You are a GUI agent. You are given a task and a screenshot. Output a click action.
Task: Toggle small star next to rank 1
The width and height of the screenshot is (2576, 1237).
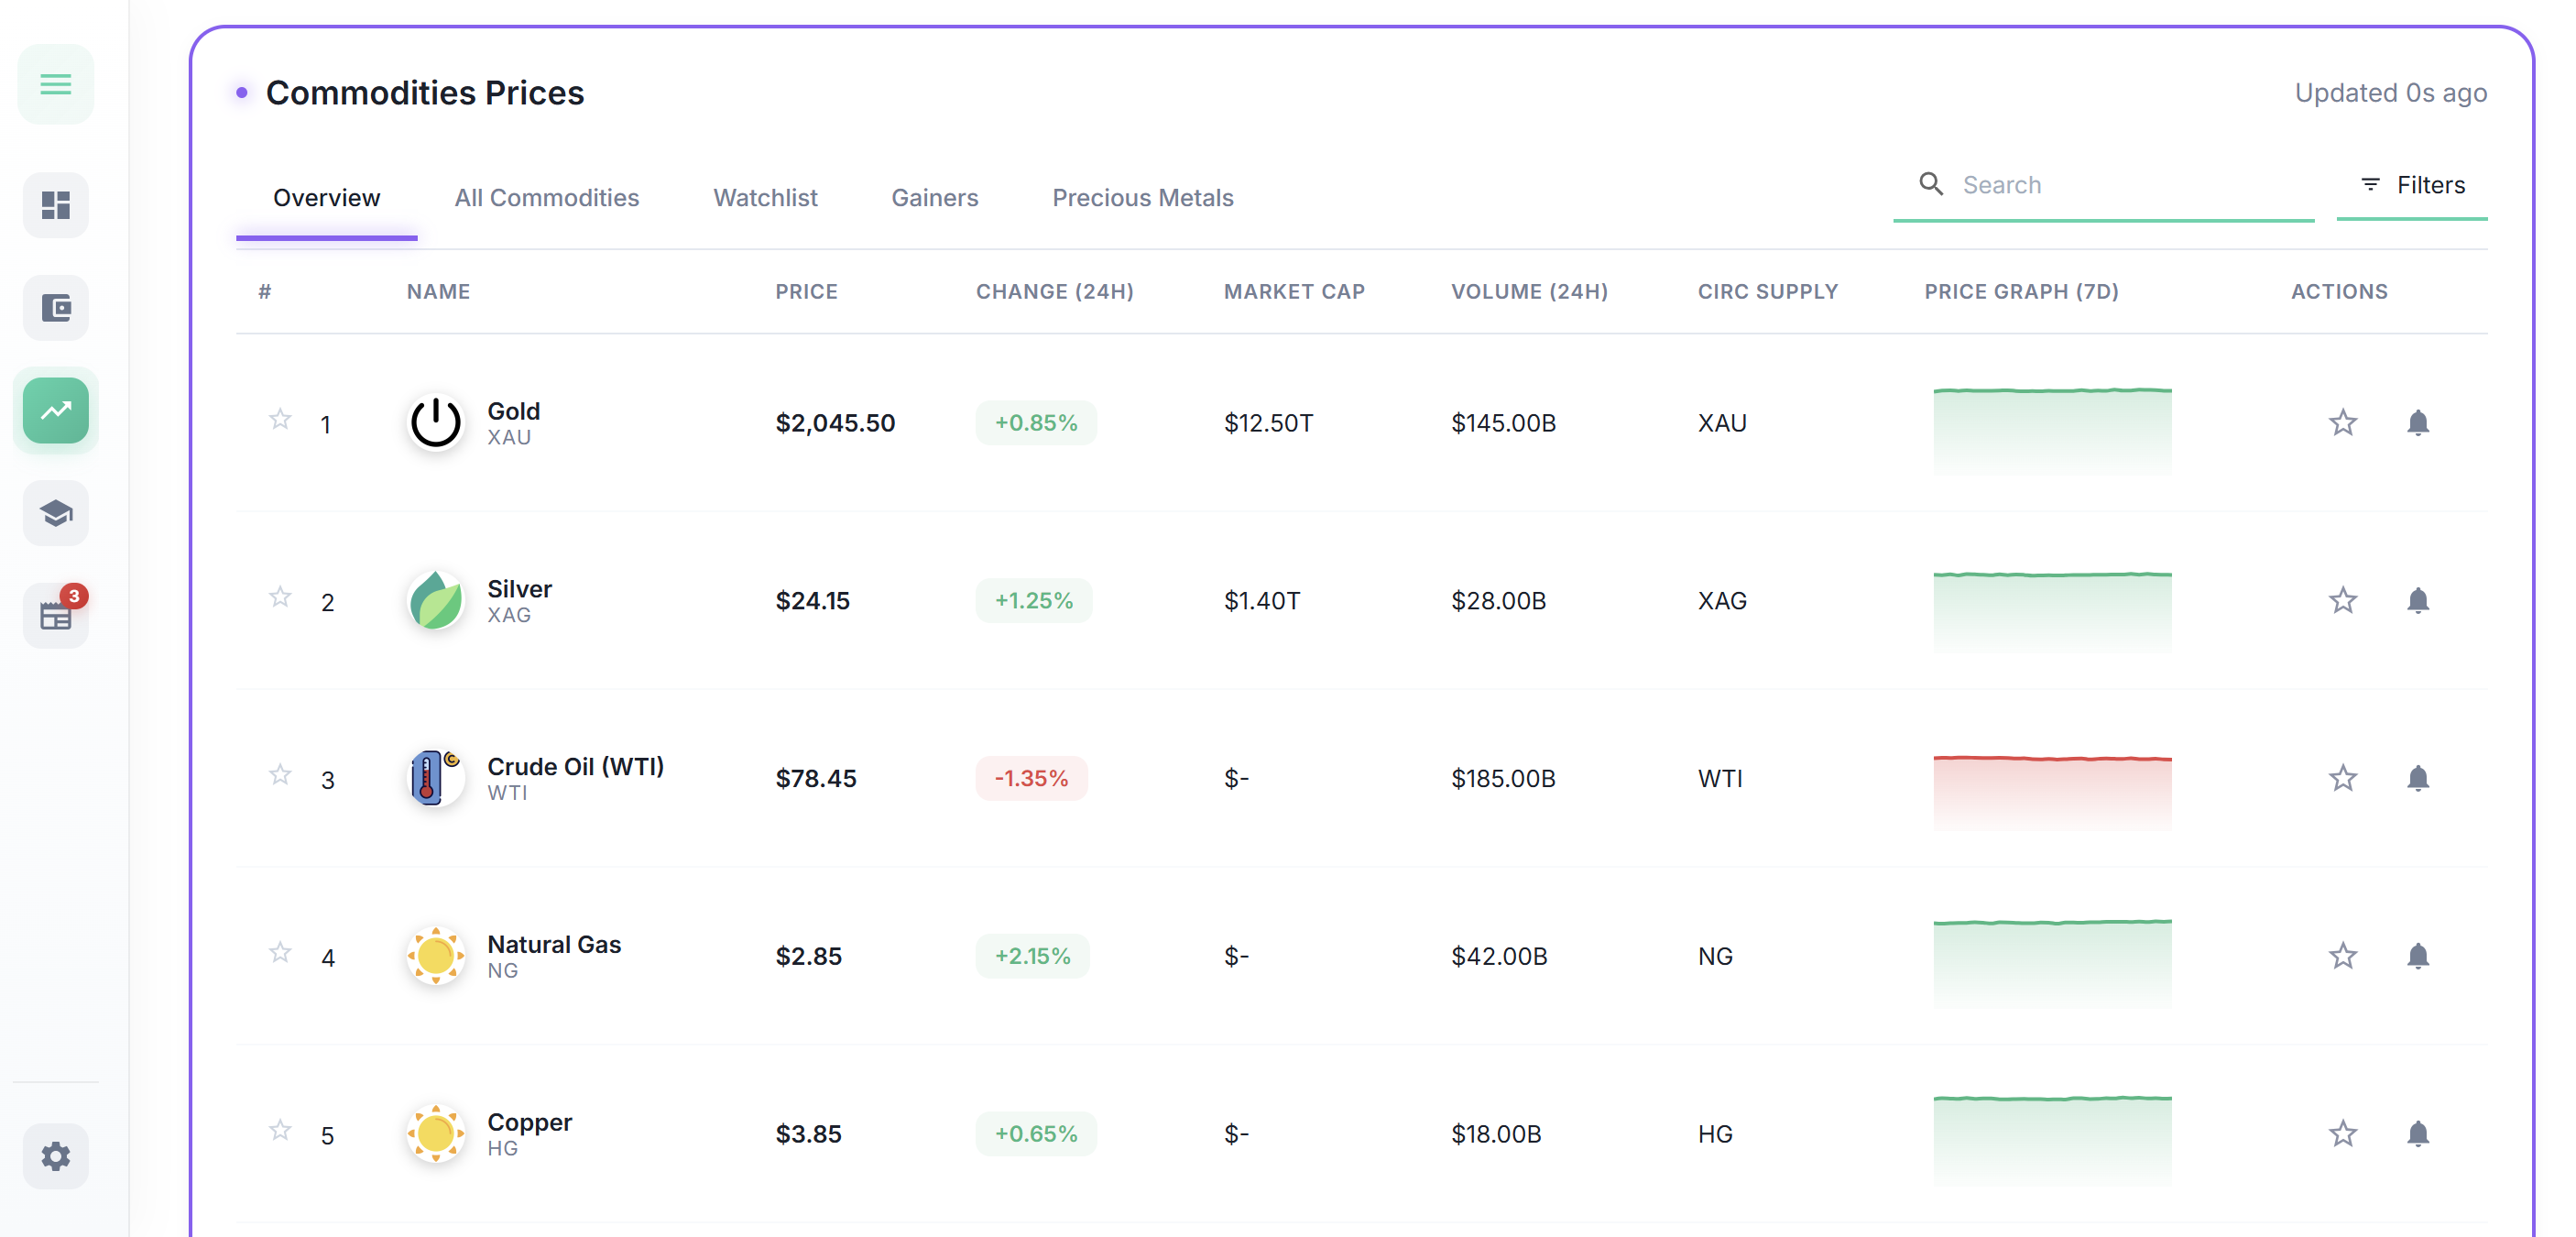(280, 419)
